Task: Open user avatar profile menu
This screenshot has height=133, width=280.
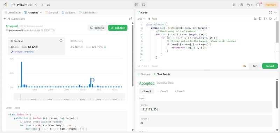Action: pyautogui.click(x=258, y=5)
